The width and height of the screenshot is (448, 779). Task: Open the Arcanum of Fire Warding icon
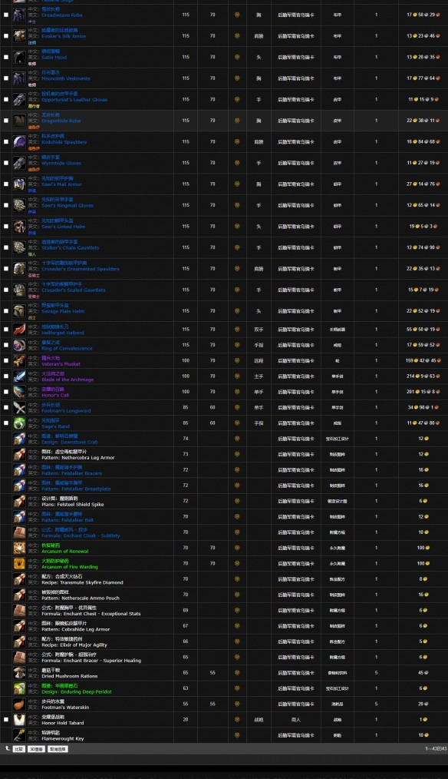tap(19, 563)
